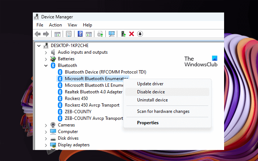Collapse the DESKTOP-1KP2CHE root node
Image resolution: width=258 pixels, height=161 pixels.
(39, 46)
